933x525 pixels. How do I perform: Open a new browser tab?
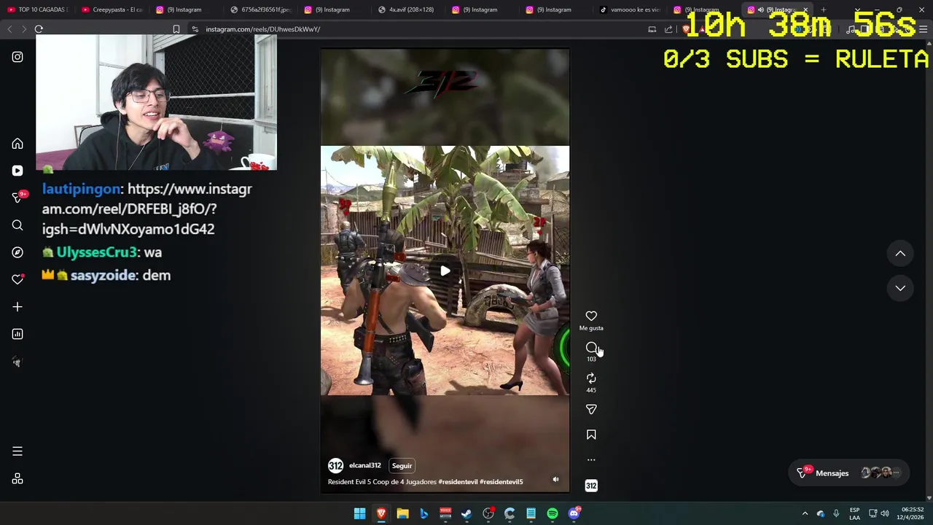tap(823, 9)
